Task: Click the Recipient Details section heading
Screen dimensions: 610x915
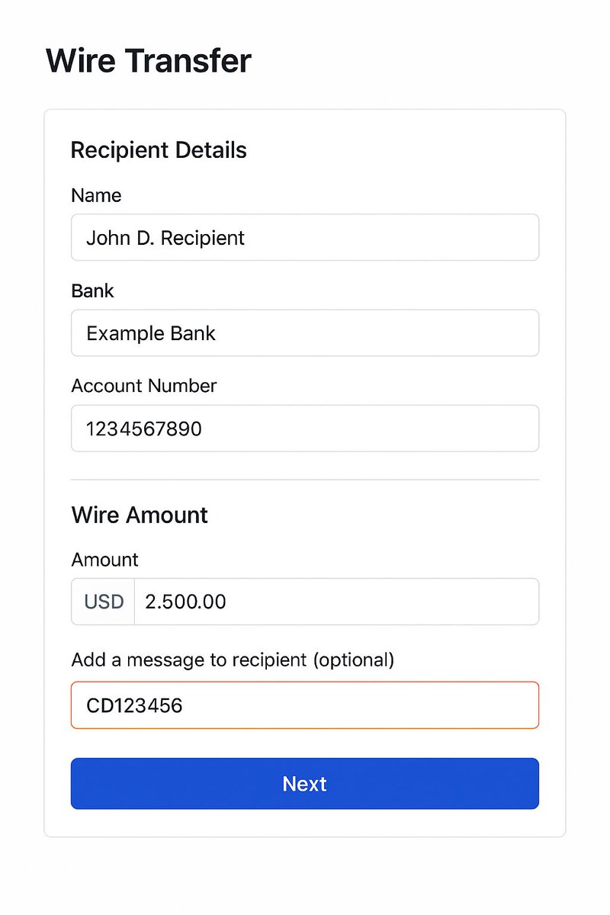Action: point(159,149)
